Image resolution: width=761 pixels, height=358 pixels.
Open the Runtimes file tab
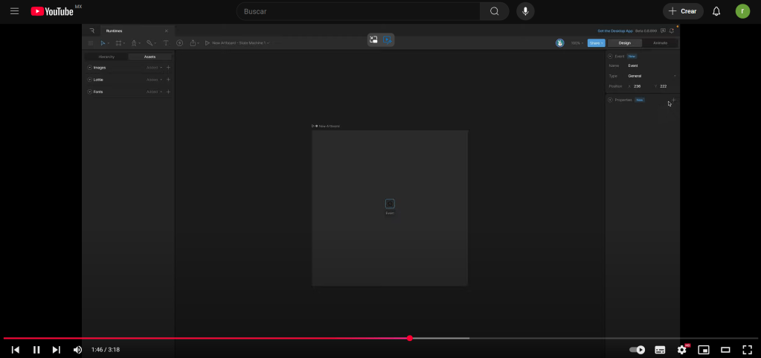click(x=115, y=31)
